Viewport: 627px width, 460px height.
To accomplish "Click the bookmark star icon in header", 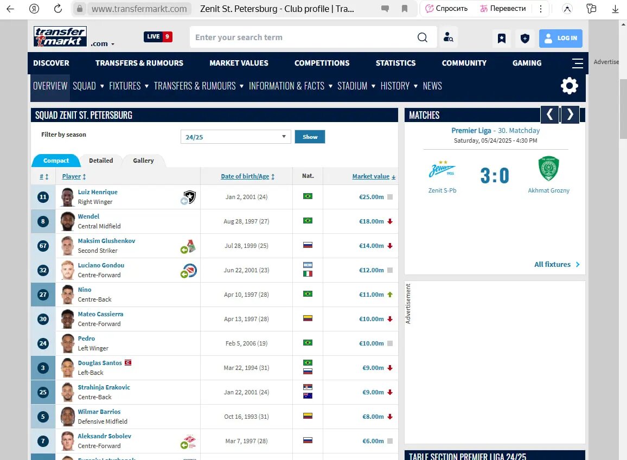I will point(501,38).
